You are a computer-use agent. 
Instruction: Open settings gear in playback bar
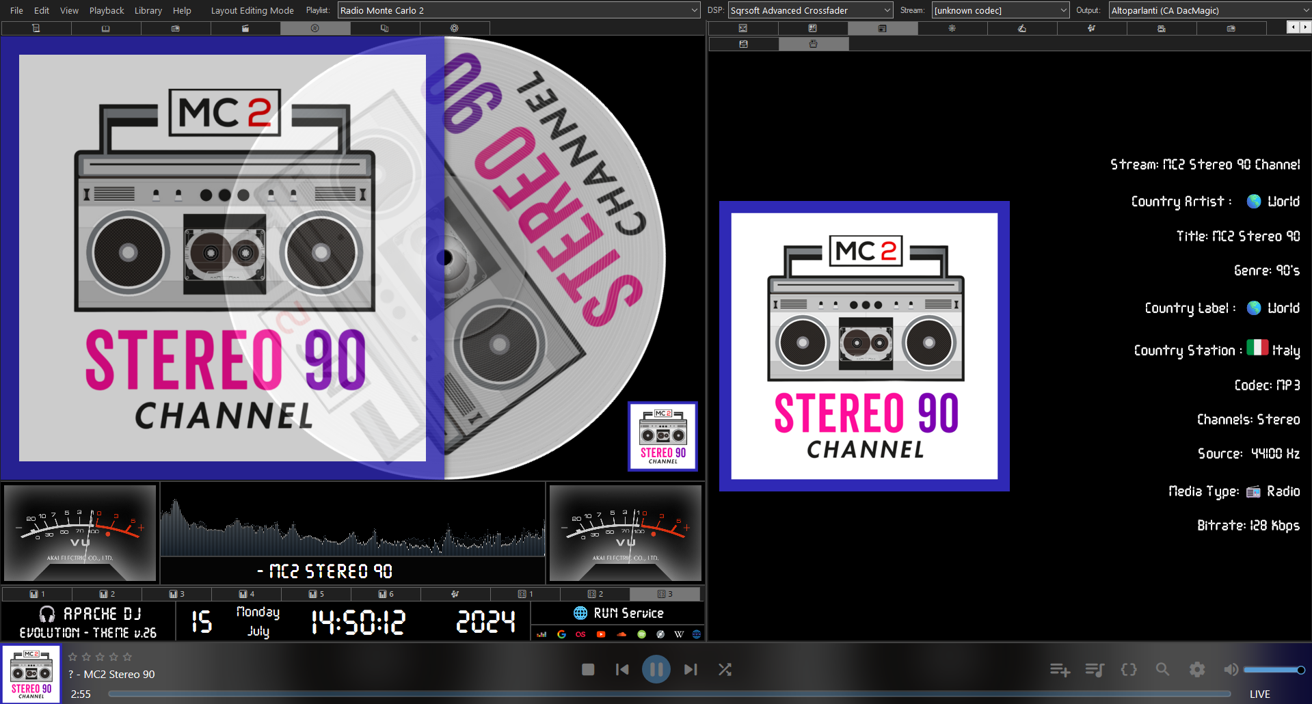[x=1197, y=669]
